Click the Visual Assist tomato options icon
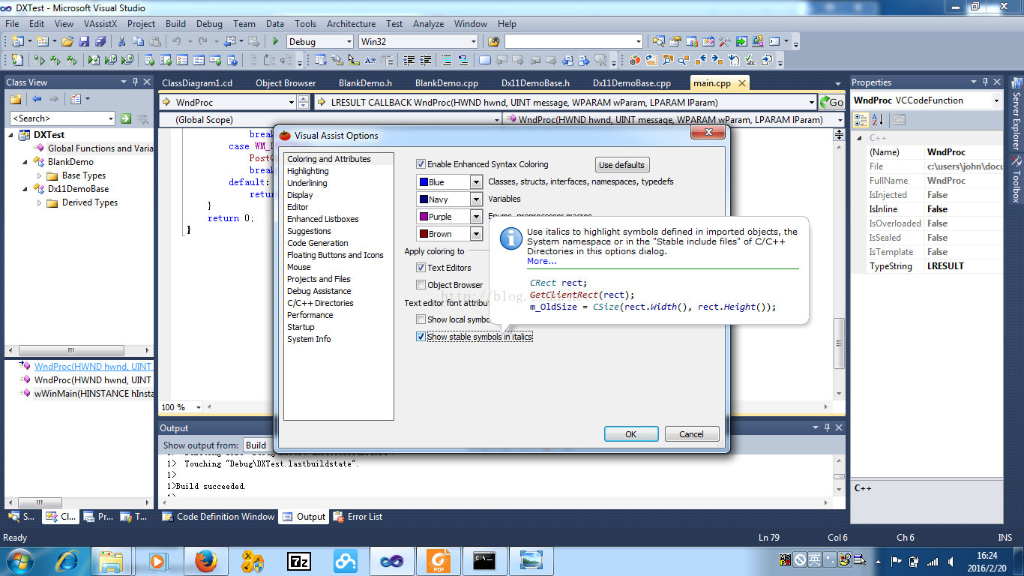The height and width of the screenshot is (576, 1024). click(635, 60)
